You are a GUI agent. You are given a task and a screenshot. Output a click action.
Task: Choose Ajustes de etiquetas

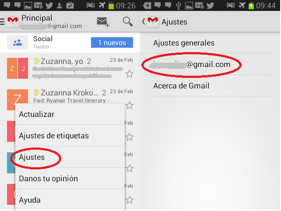click(70, 136)
